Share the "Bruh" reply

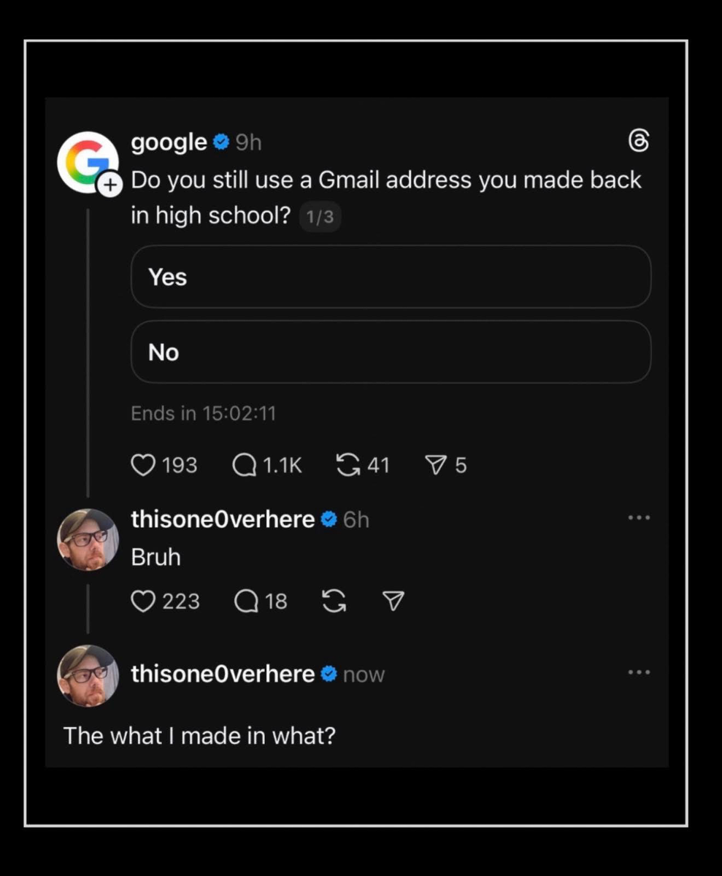pyautogui.click(x=393, y=601)
